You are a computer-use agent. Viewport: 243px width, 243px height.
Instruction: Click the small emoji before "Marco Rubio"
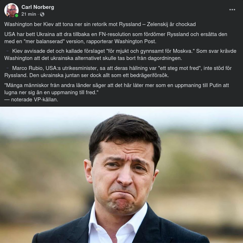click(x=8, y=68)
